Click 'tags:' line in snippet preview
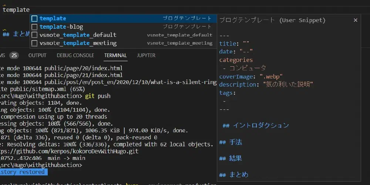 228,93
